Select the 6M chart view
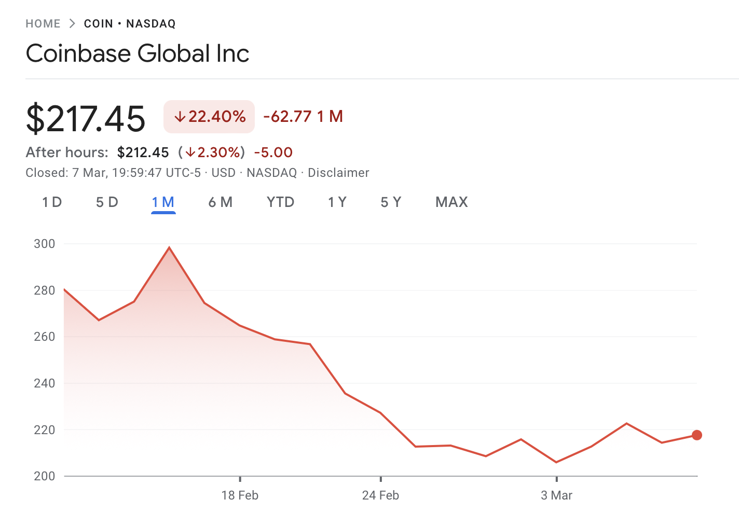The width and height of the screenshot is (739, 513). coord(220,202)
